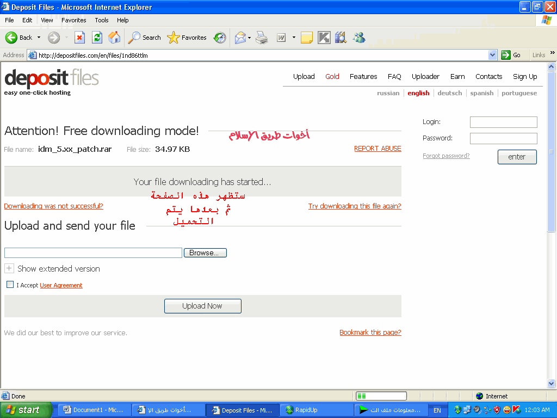Click the Go button beside the address bar
The width and height of the screenshot is (557, 418).
click(511, 55)
